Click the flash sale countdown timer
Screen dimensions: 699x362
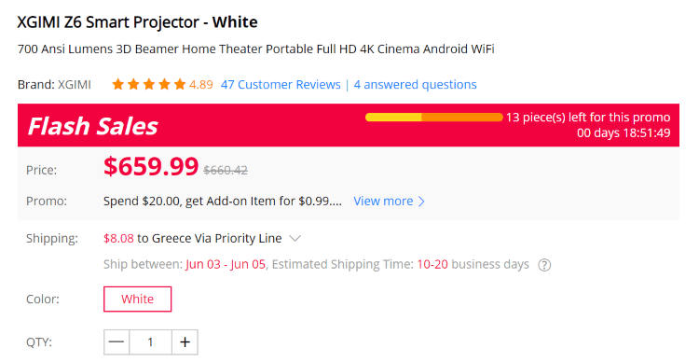click(x=624, y=133)
